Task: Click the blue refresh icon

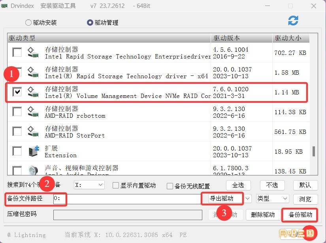Action: (293, 21)
